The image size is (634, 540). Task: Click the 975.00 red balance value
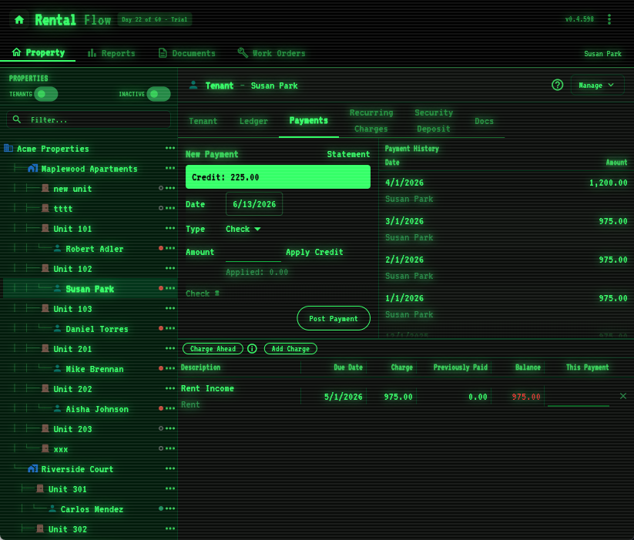pyautogui.click(x=526, y=397)
